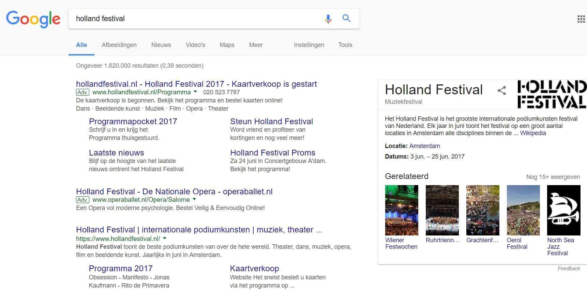Click the Google logo
The image size is (587, 294).
(33, 19)
